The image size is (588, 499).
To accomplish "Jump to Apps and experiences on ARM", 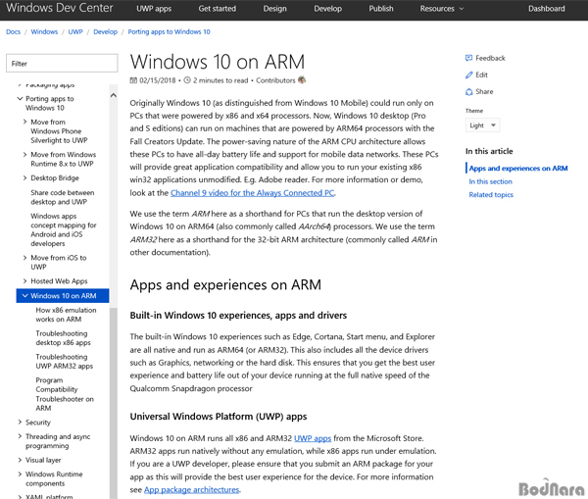I will (x=518, y=168).
